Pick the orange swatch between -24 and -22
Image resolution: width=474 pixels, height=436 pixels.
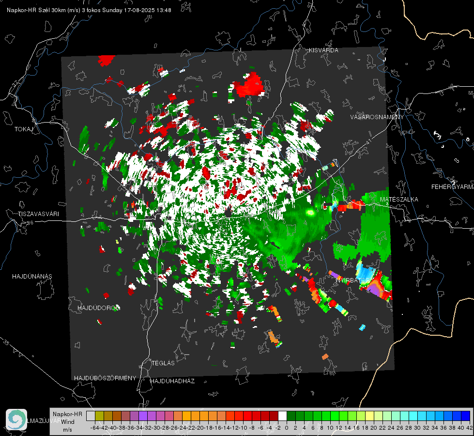click(186, 416)
